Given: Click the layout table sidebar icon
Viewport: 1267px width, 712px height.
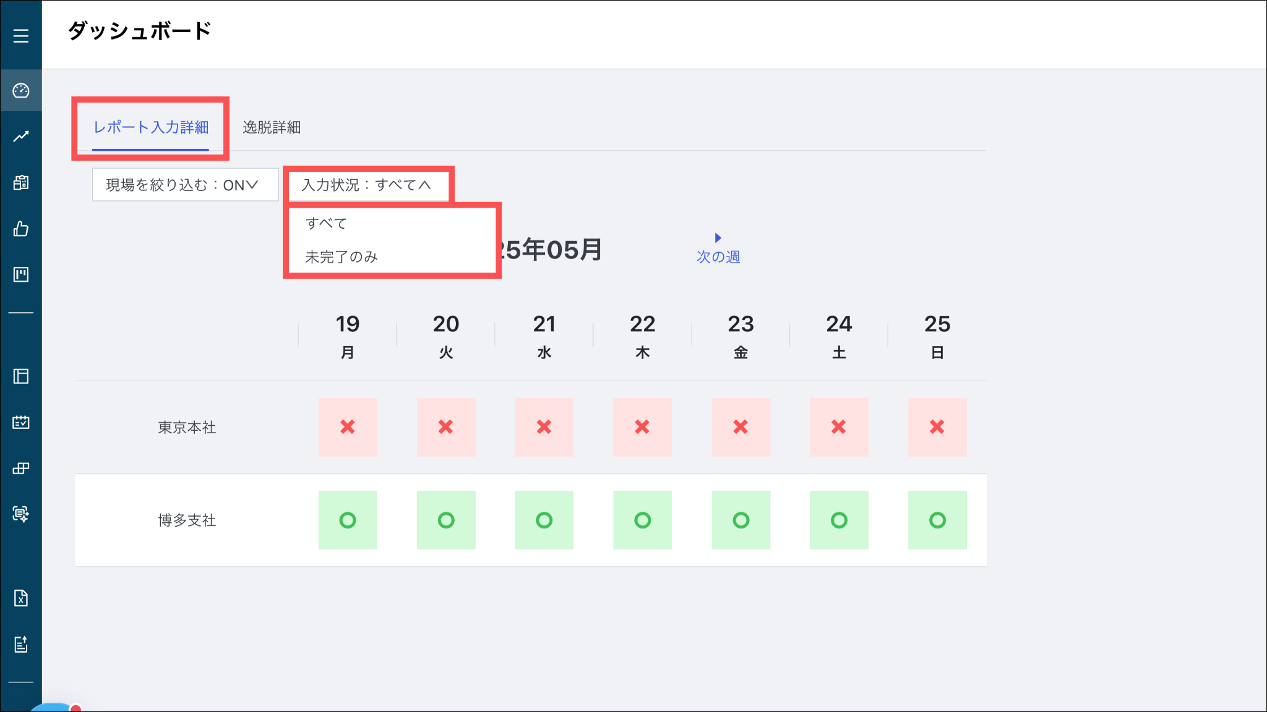Looking at the screenshot, I should tap(21, 376).
